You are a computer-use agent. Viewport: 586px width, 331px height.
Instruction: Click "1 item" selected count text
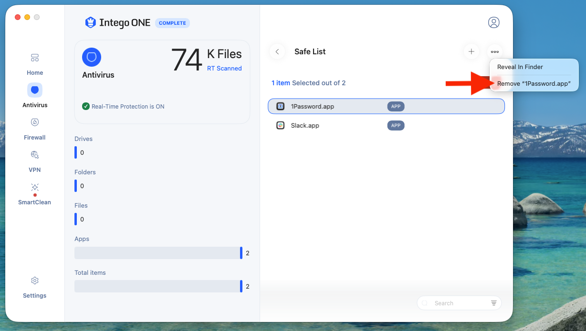[281, 83]
